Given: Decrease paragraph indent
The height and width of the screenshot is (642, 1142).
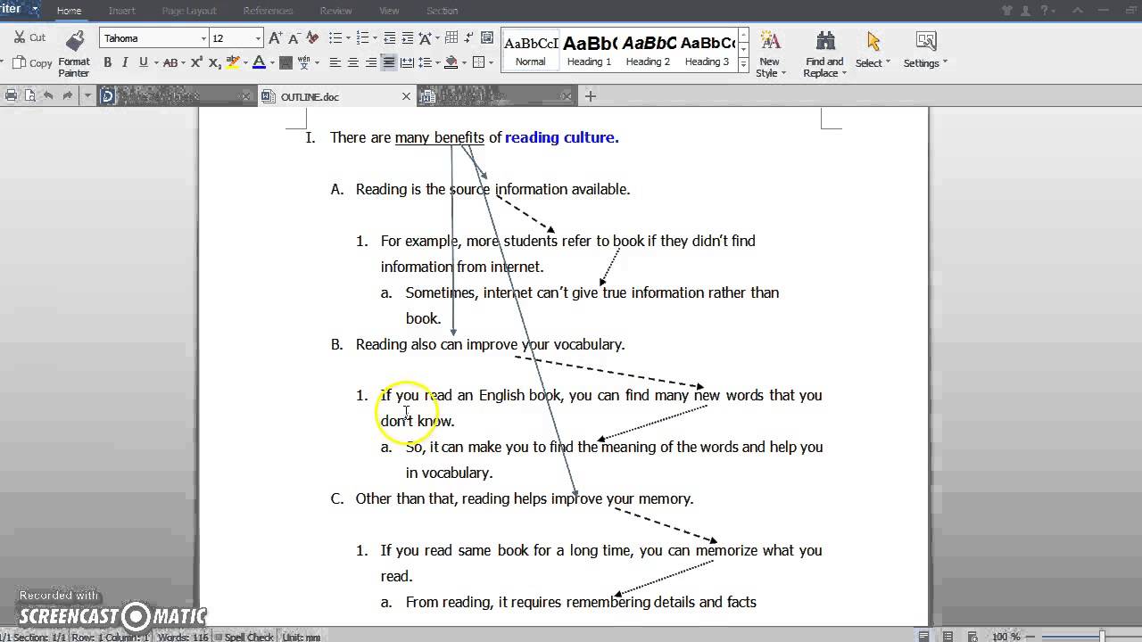Looking at the screenshot, I should coord(390,37).
